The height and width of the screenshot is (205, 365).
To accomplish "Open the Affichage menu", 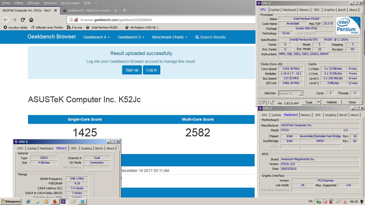I will 33,3.
